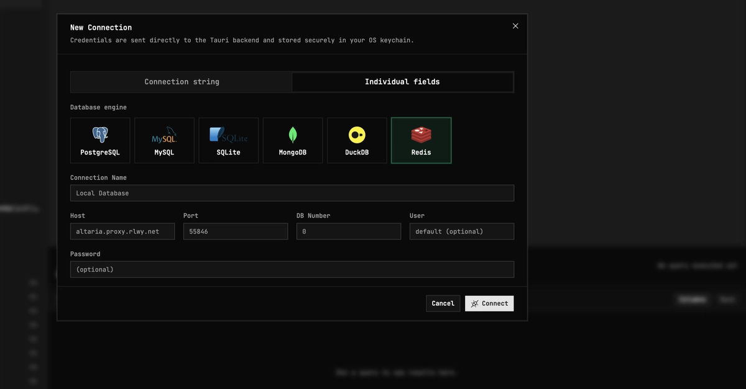
Task: Click the New Connection title text
Action: (x=101, y=27)
